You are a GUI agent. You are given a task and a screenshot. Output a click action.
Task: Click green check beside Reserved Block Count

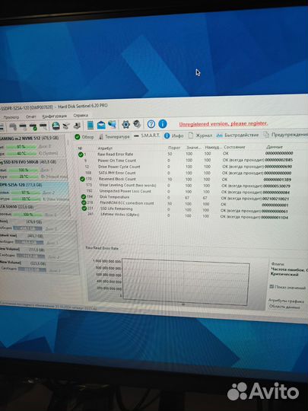[x=82, y=179]
